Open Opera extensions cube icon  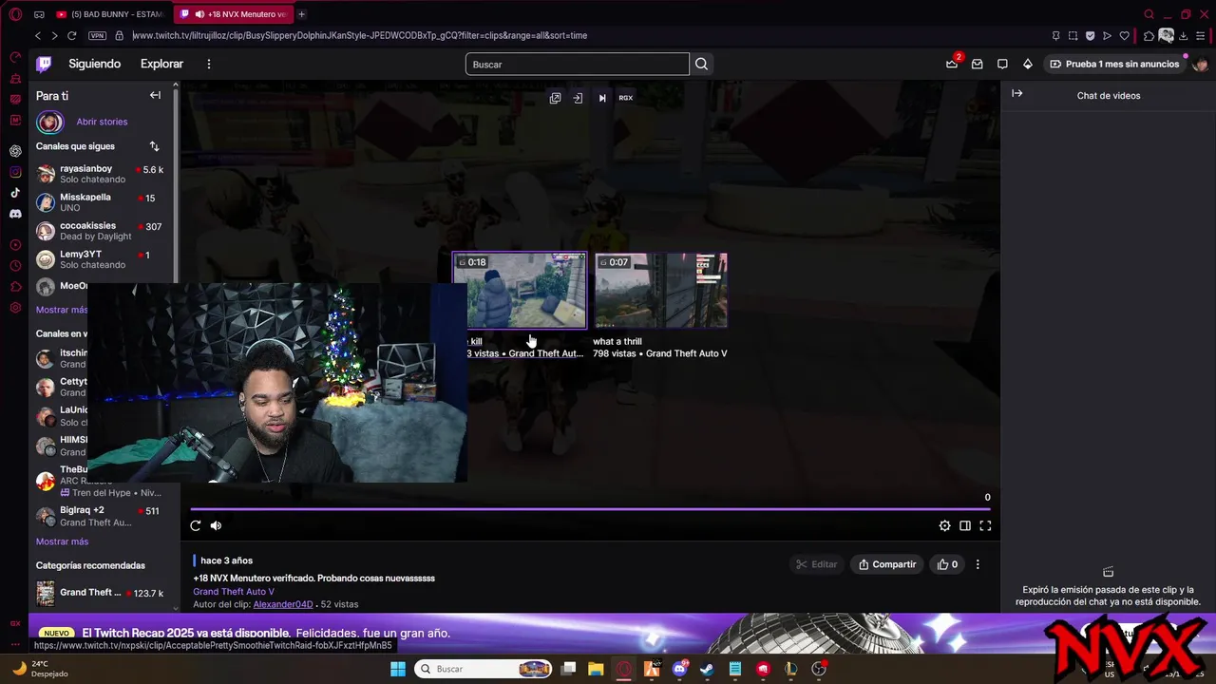[x=1149, y=35]
